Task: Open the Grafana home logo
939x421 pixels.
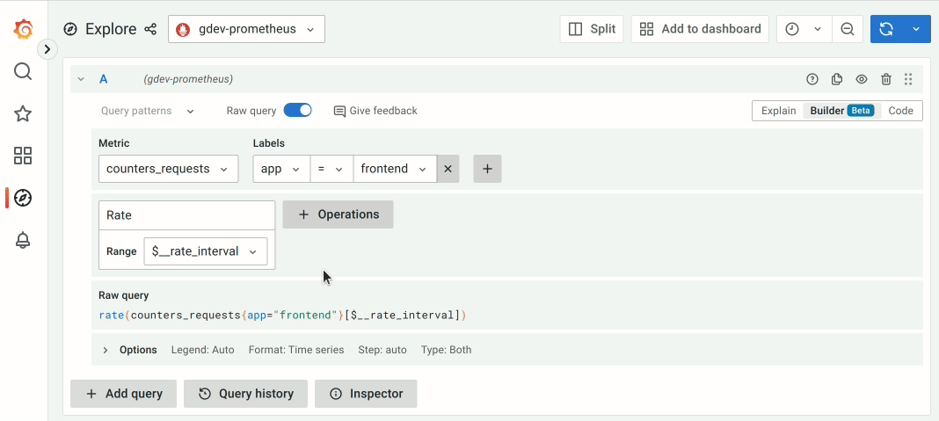Action: [24, 30]
